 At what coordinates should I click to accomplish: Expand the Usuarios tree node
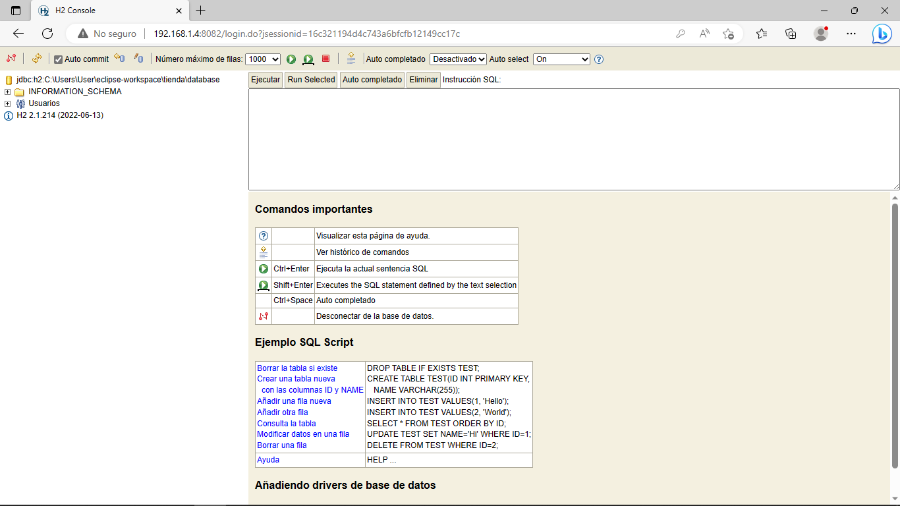pyautogui.click(x=8, y=103)
